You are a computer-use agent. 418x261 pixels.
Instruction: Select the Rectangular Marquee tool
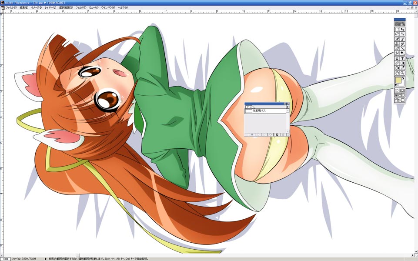(397, 29)
